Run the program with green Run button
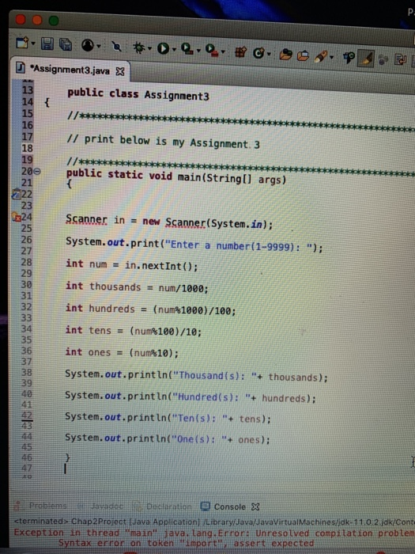 click(163, 48)
